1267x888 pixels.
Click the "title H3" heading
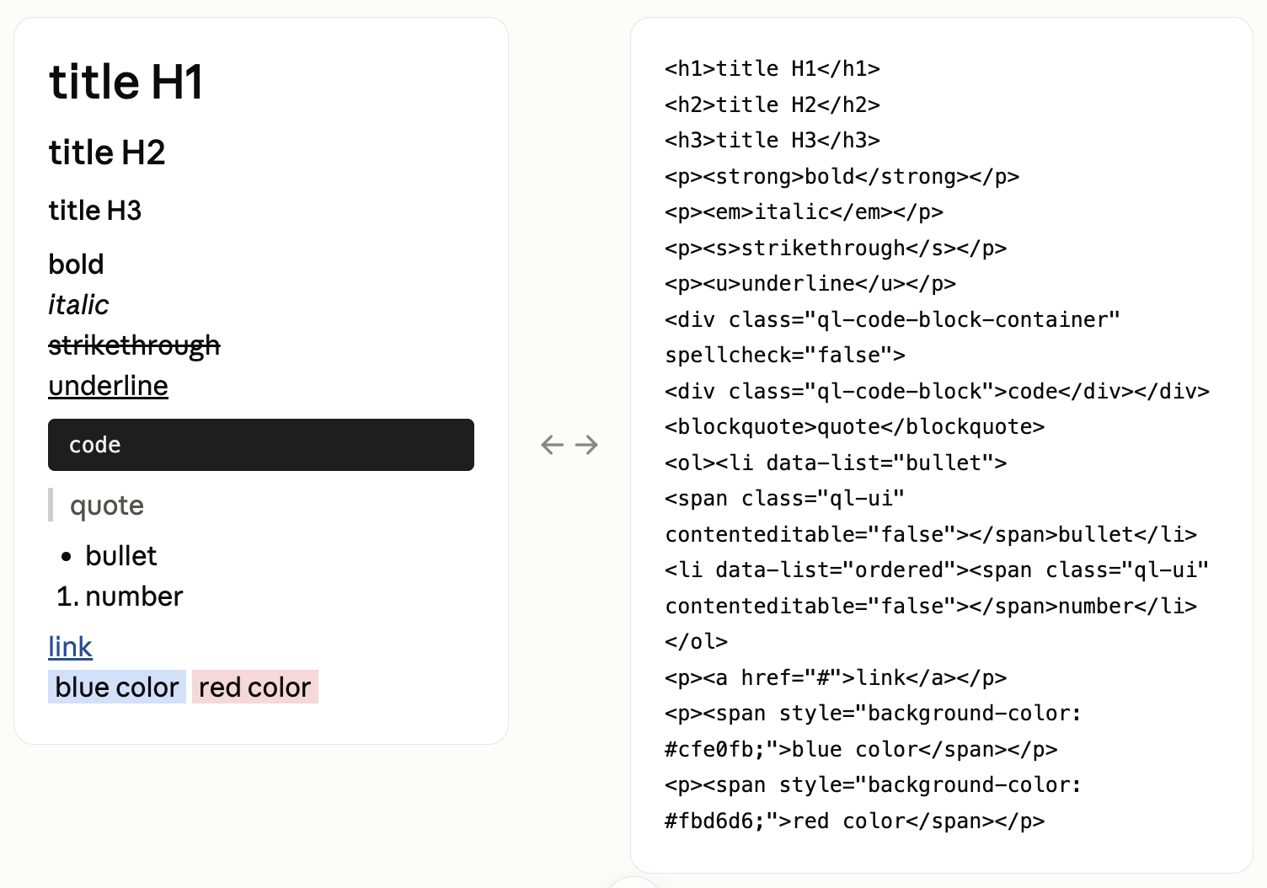(95, 211)
